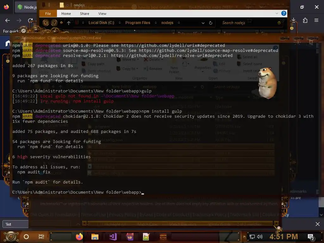Click the 'npm audit fix' line in terminal

pyautogui.click(x=34, y=172)
